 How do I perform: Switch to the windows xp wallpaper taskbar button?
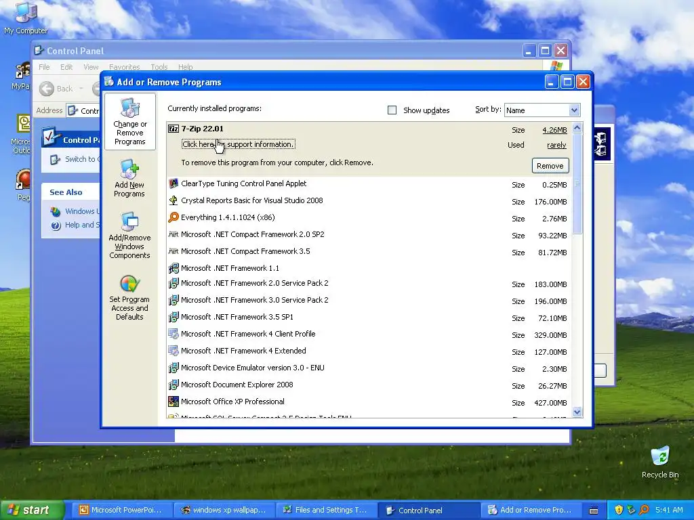(223, 510)
